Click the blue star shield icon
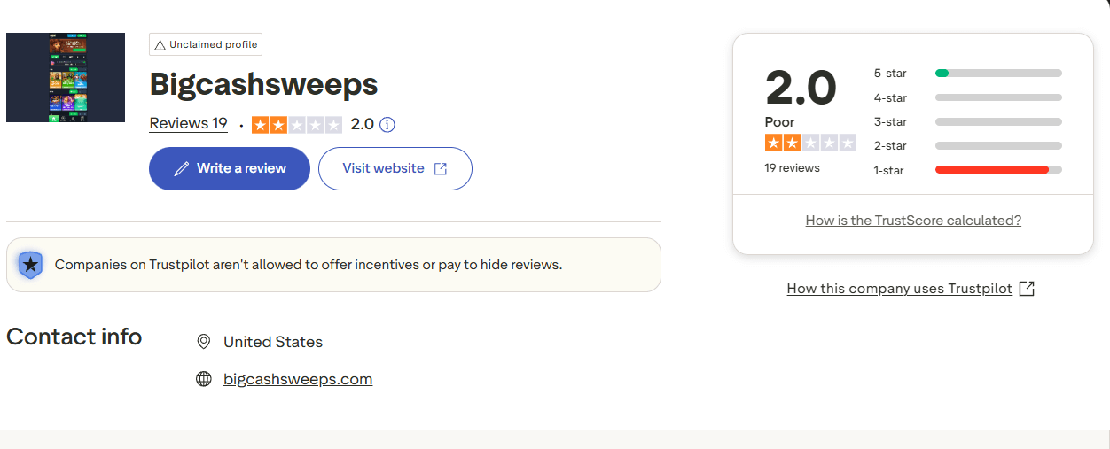1110x449 pixels. click(30, 264)
